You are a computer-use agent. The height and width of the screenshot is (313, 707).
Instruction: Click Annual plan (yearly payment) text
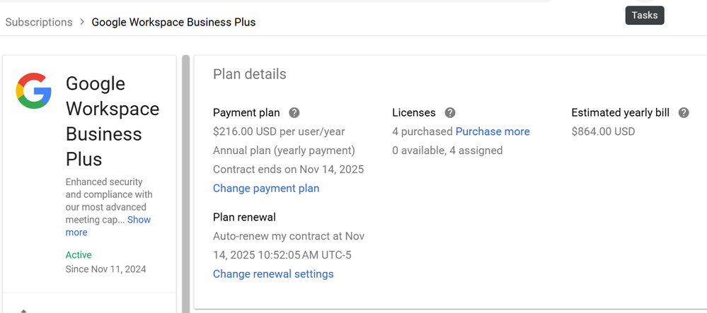coord(284,150)
